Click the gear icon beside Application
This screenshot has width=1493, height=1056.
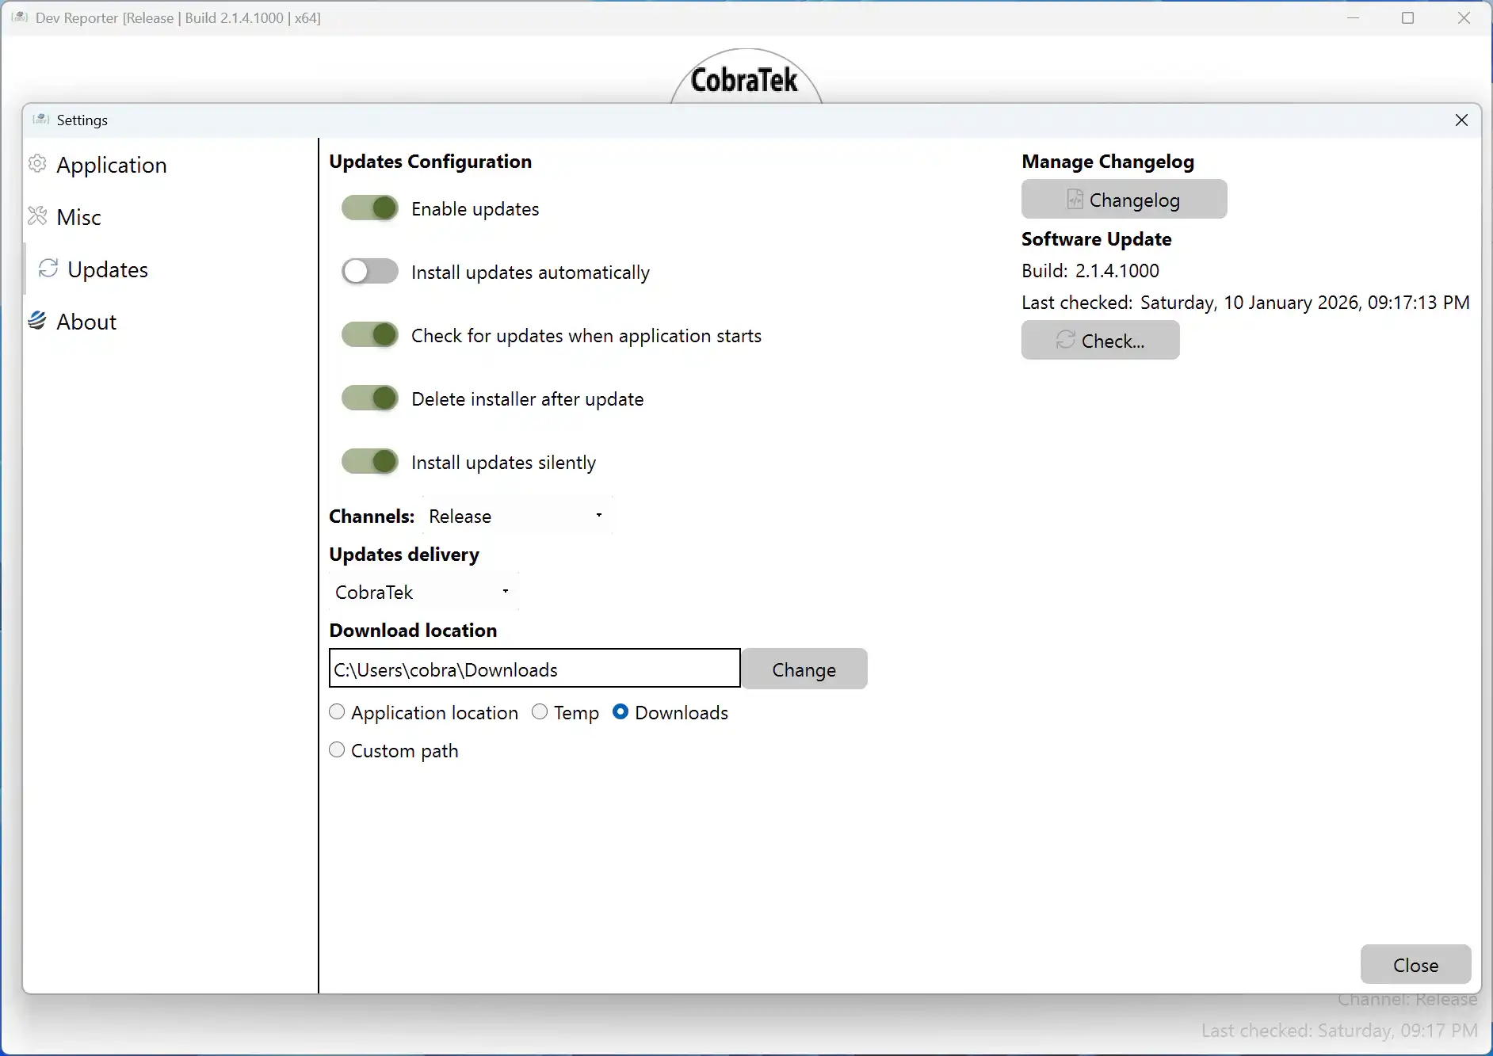coord(37,164)
